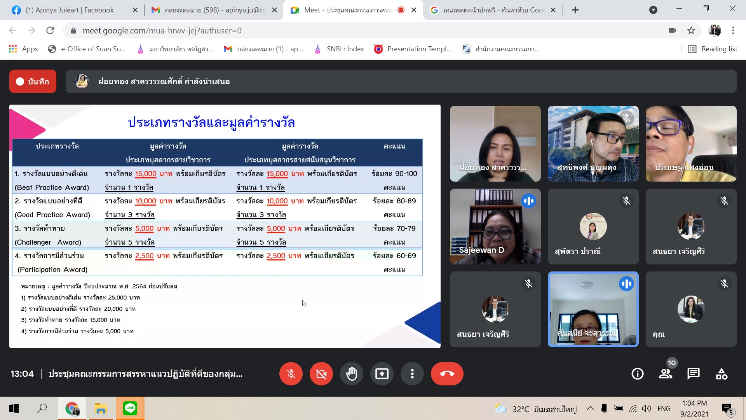Toggle raise hand button
This screenshot has height=420, width=746.
click(x=351, y=374)
